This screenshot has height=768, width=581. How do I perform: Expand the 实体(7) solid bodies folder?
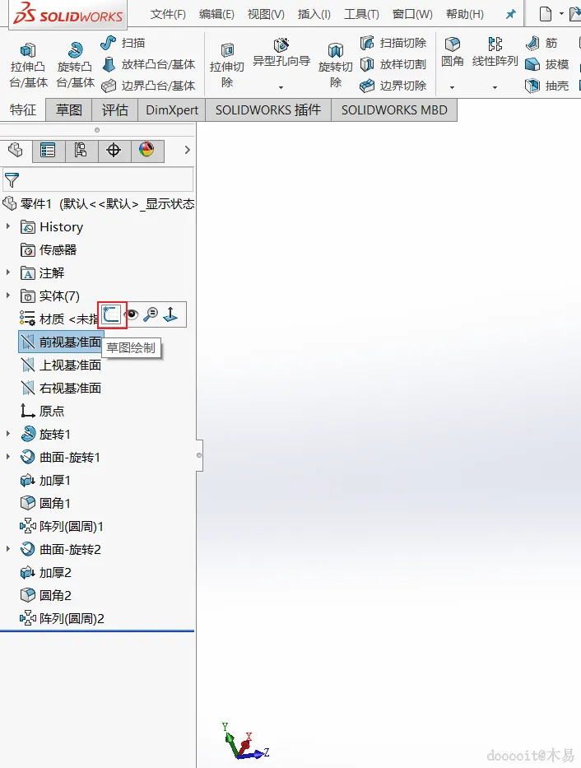coord(8,296)
